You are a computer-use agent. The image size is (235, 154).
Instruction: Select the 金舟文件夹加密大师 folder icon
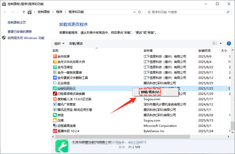tap(55, 62)
